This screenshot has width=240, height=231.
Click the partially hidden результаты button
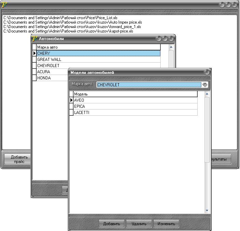point(221,159)
